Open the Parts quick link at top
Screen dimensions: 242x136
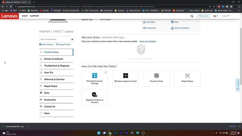pyautogui.click(x=175, y=22)
